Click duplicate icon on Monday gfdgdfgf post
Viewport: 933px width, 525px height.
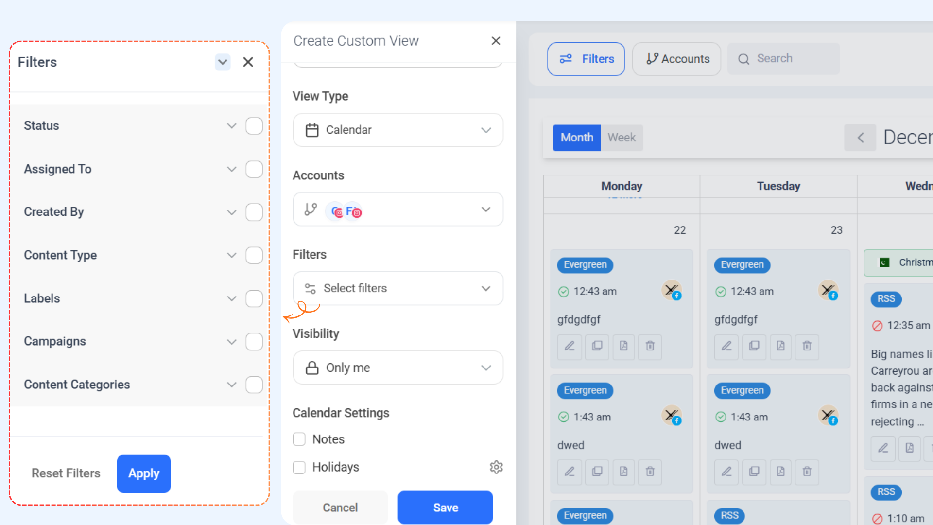[x=597, y=346]
